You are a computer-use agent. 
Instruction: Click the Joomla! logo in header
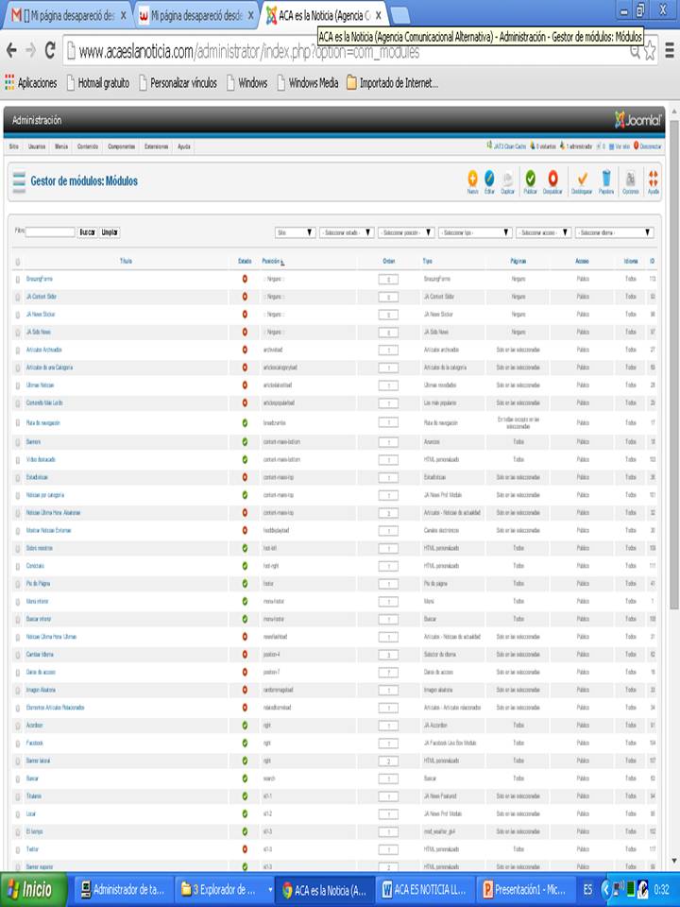tap(637, 120)
